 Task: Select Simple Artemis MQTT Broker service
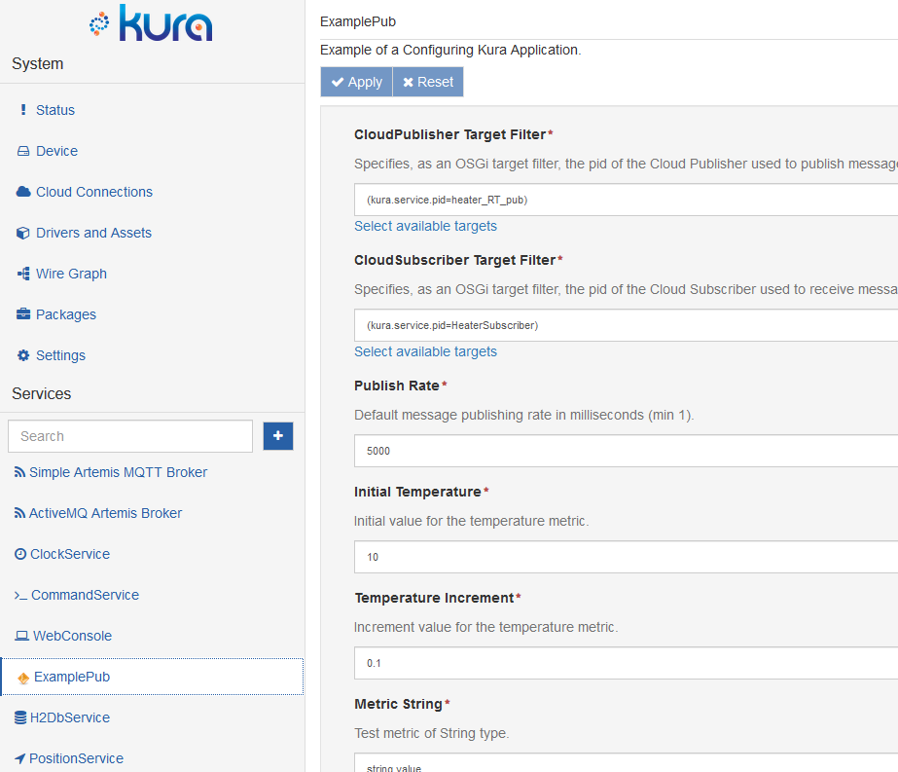(118, 472)
